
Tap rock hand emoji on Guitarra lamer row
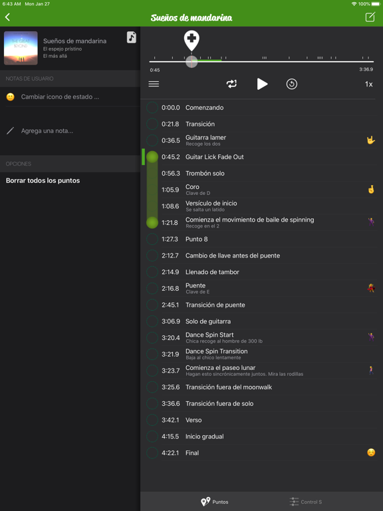tap(371, 140)
